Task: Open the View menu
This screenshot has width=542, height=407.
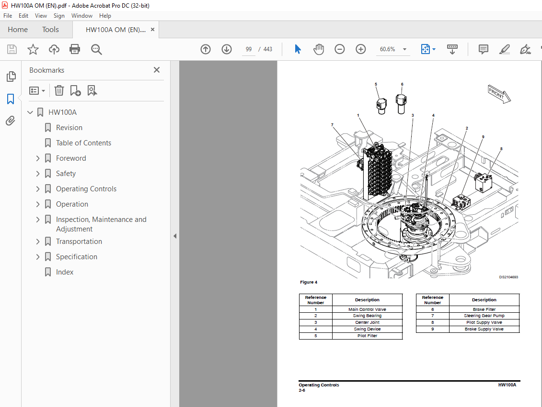Action: click(41, 15)
